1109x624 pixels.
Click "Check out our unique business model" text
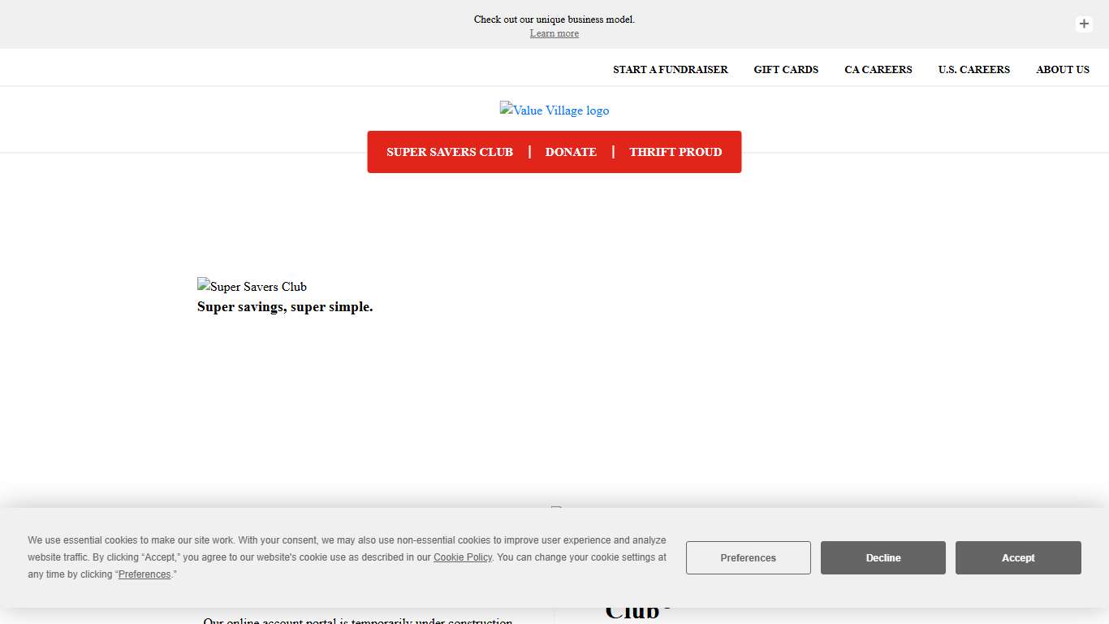(x=554, y=19)
